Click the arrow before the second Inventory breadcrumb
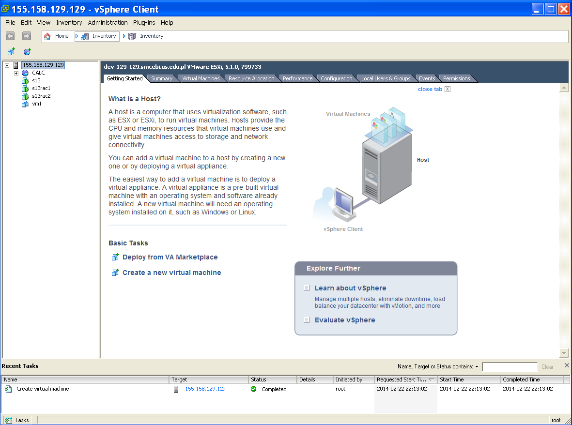The width and height of the screenshot is (572, 425). click(124, 36)
